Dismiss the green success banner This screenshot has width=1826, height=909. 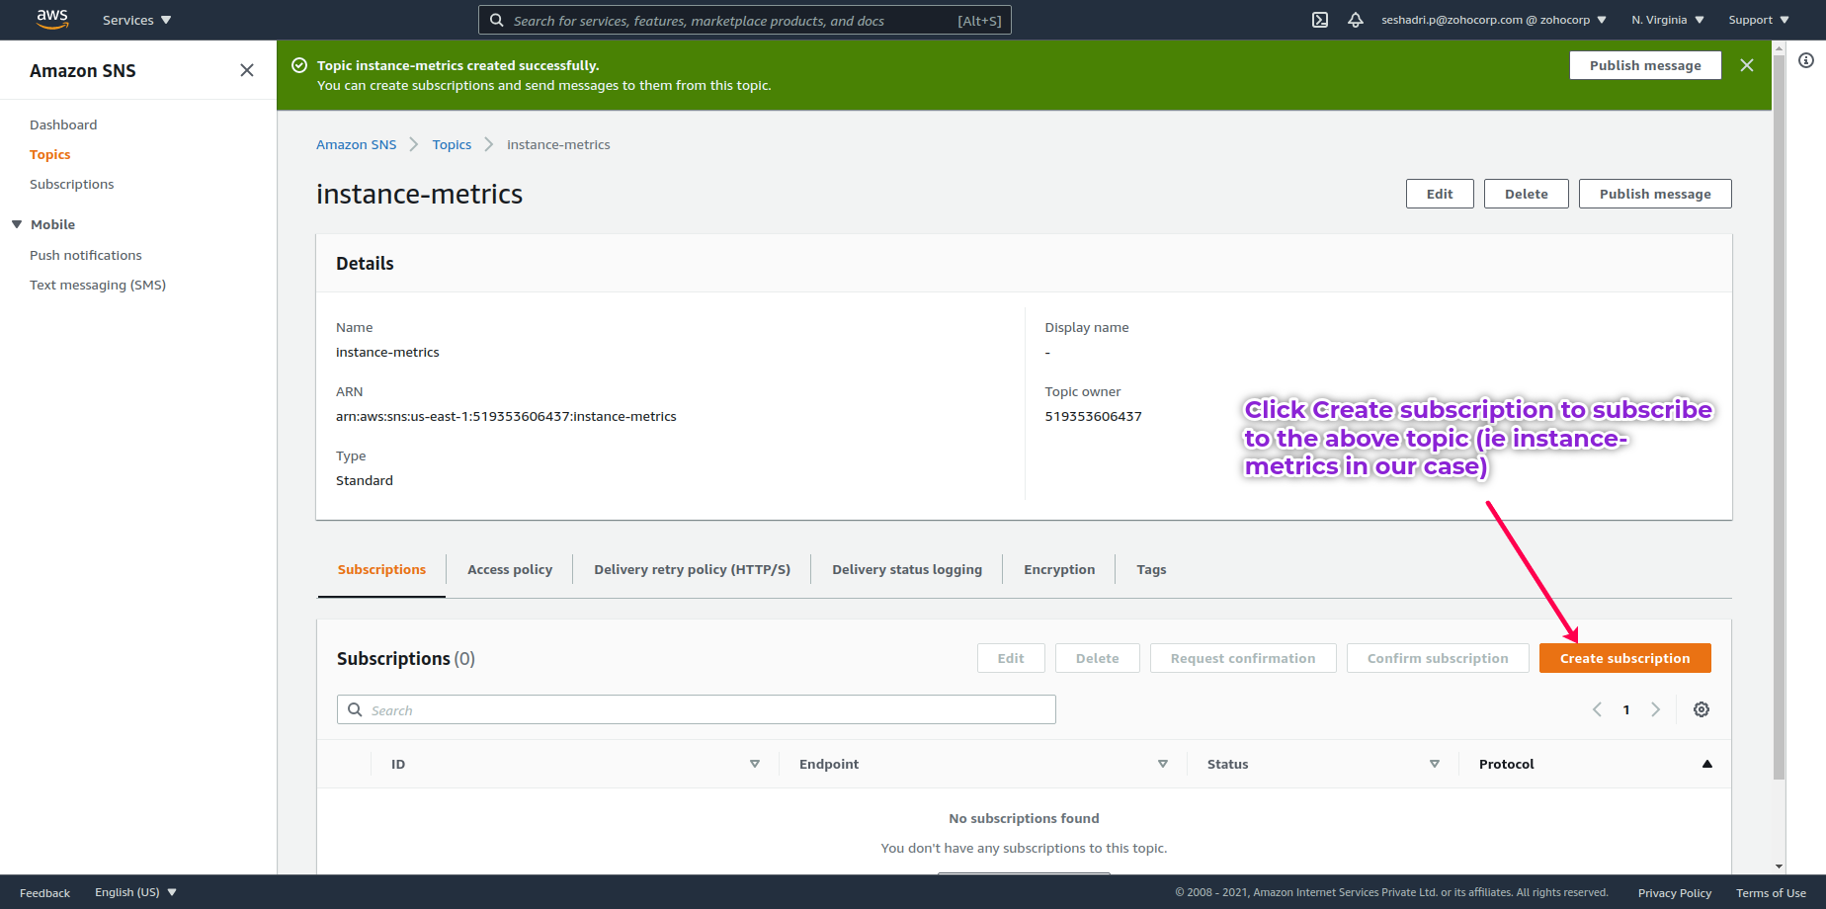pyautogui.click(x=1747, y=65)
